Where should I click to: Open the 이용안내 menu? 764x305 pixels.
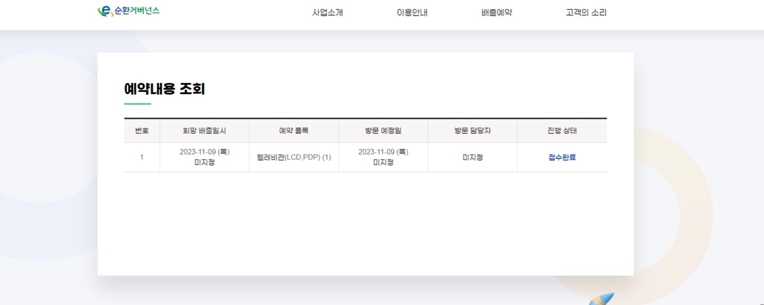point(412,13)
